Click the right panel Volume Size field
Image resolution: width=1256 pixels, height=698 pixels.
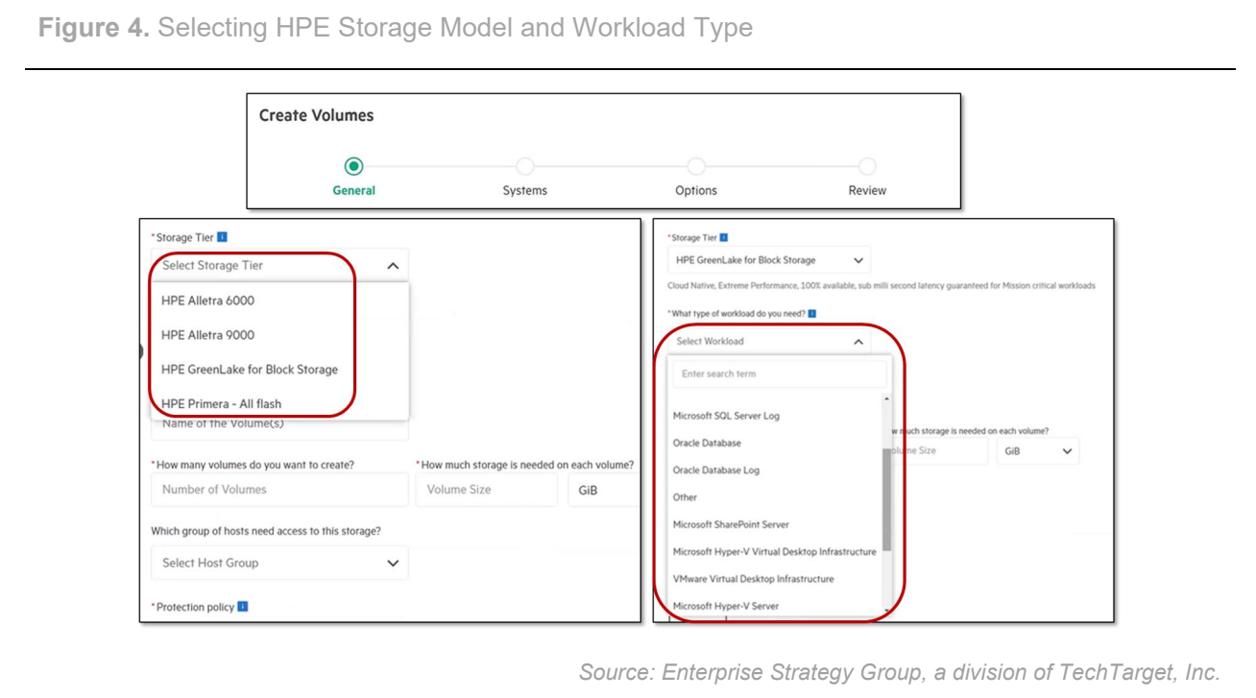click(939, 451)
